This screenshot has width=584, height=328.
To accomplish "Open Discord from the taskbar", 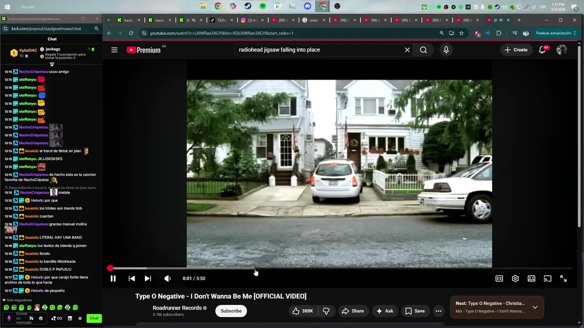I will click(308, 6).
